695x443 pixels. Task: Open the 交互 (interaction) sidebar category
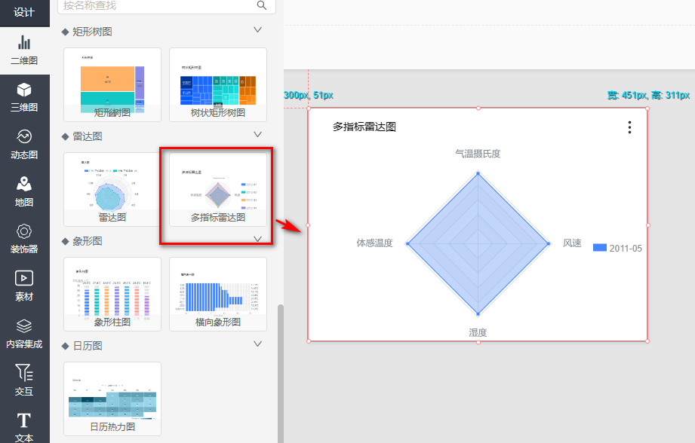[24, 381]
